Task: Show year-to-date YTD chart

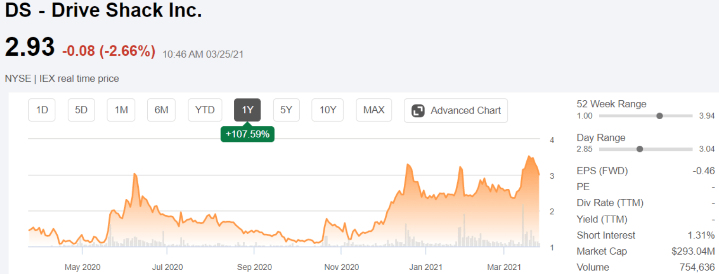Action: 205,110
